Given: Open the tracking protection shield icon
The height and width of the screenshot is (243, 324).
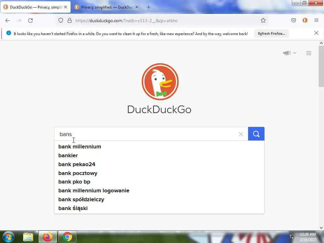Looking at the screenshot, I should tap(60, 21).
